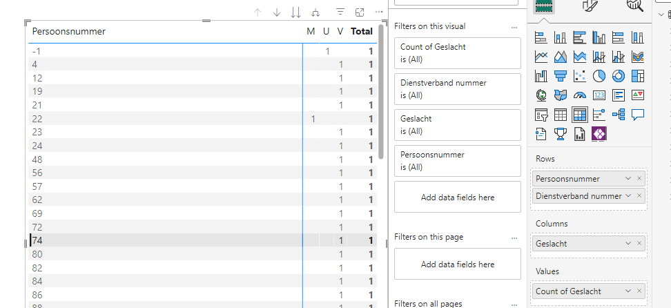Choose the funnel chart visual
The image size is (671, 308).
click(561, 76)
